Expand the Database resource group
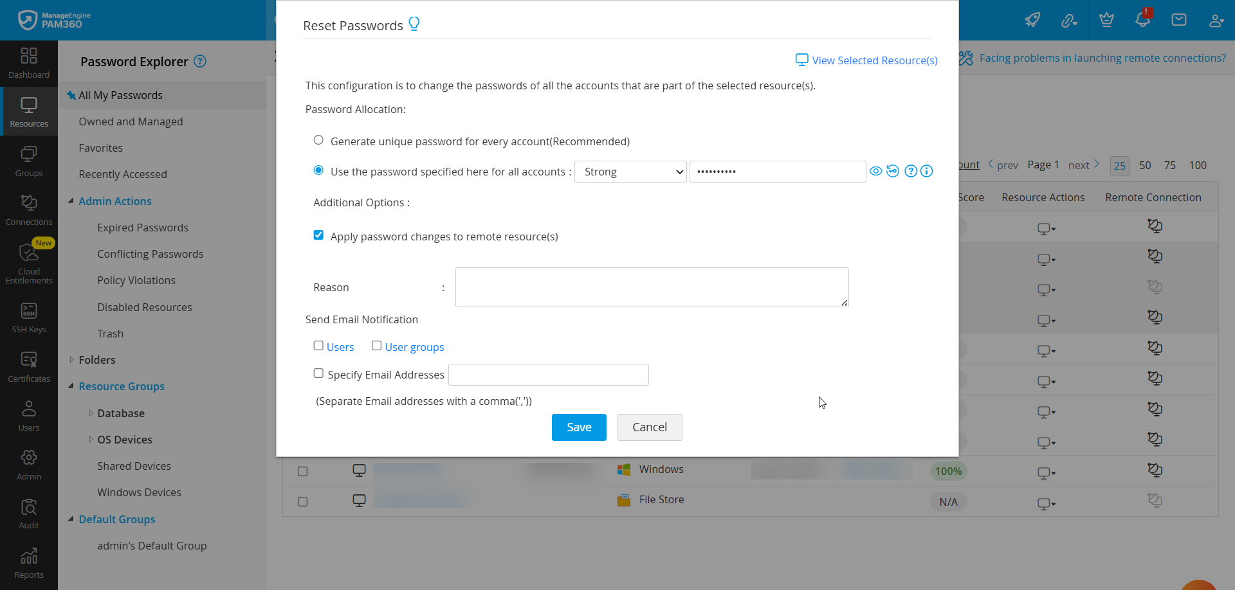Viewport: 1235px width, 590px height. [x=90, y=413]
